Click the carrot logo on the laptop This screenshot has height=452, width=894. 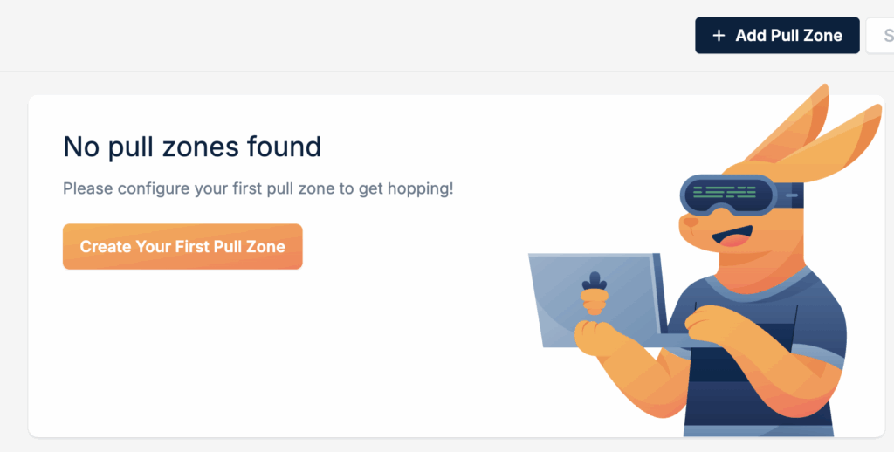click(x=594, y=293)
